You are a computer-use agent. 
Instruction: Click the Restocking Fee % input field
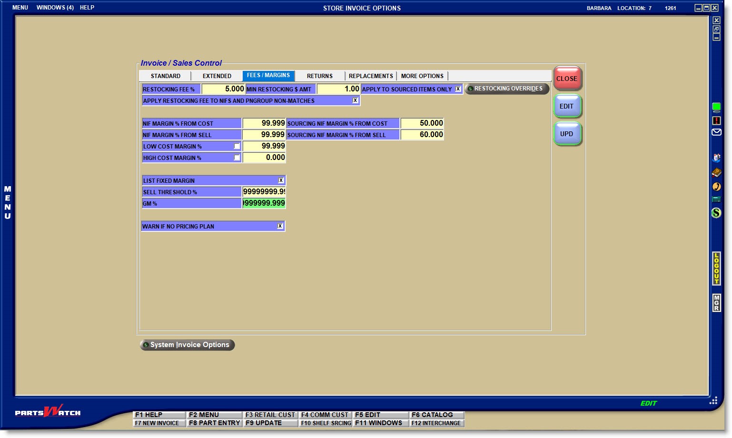coord(223,89)
